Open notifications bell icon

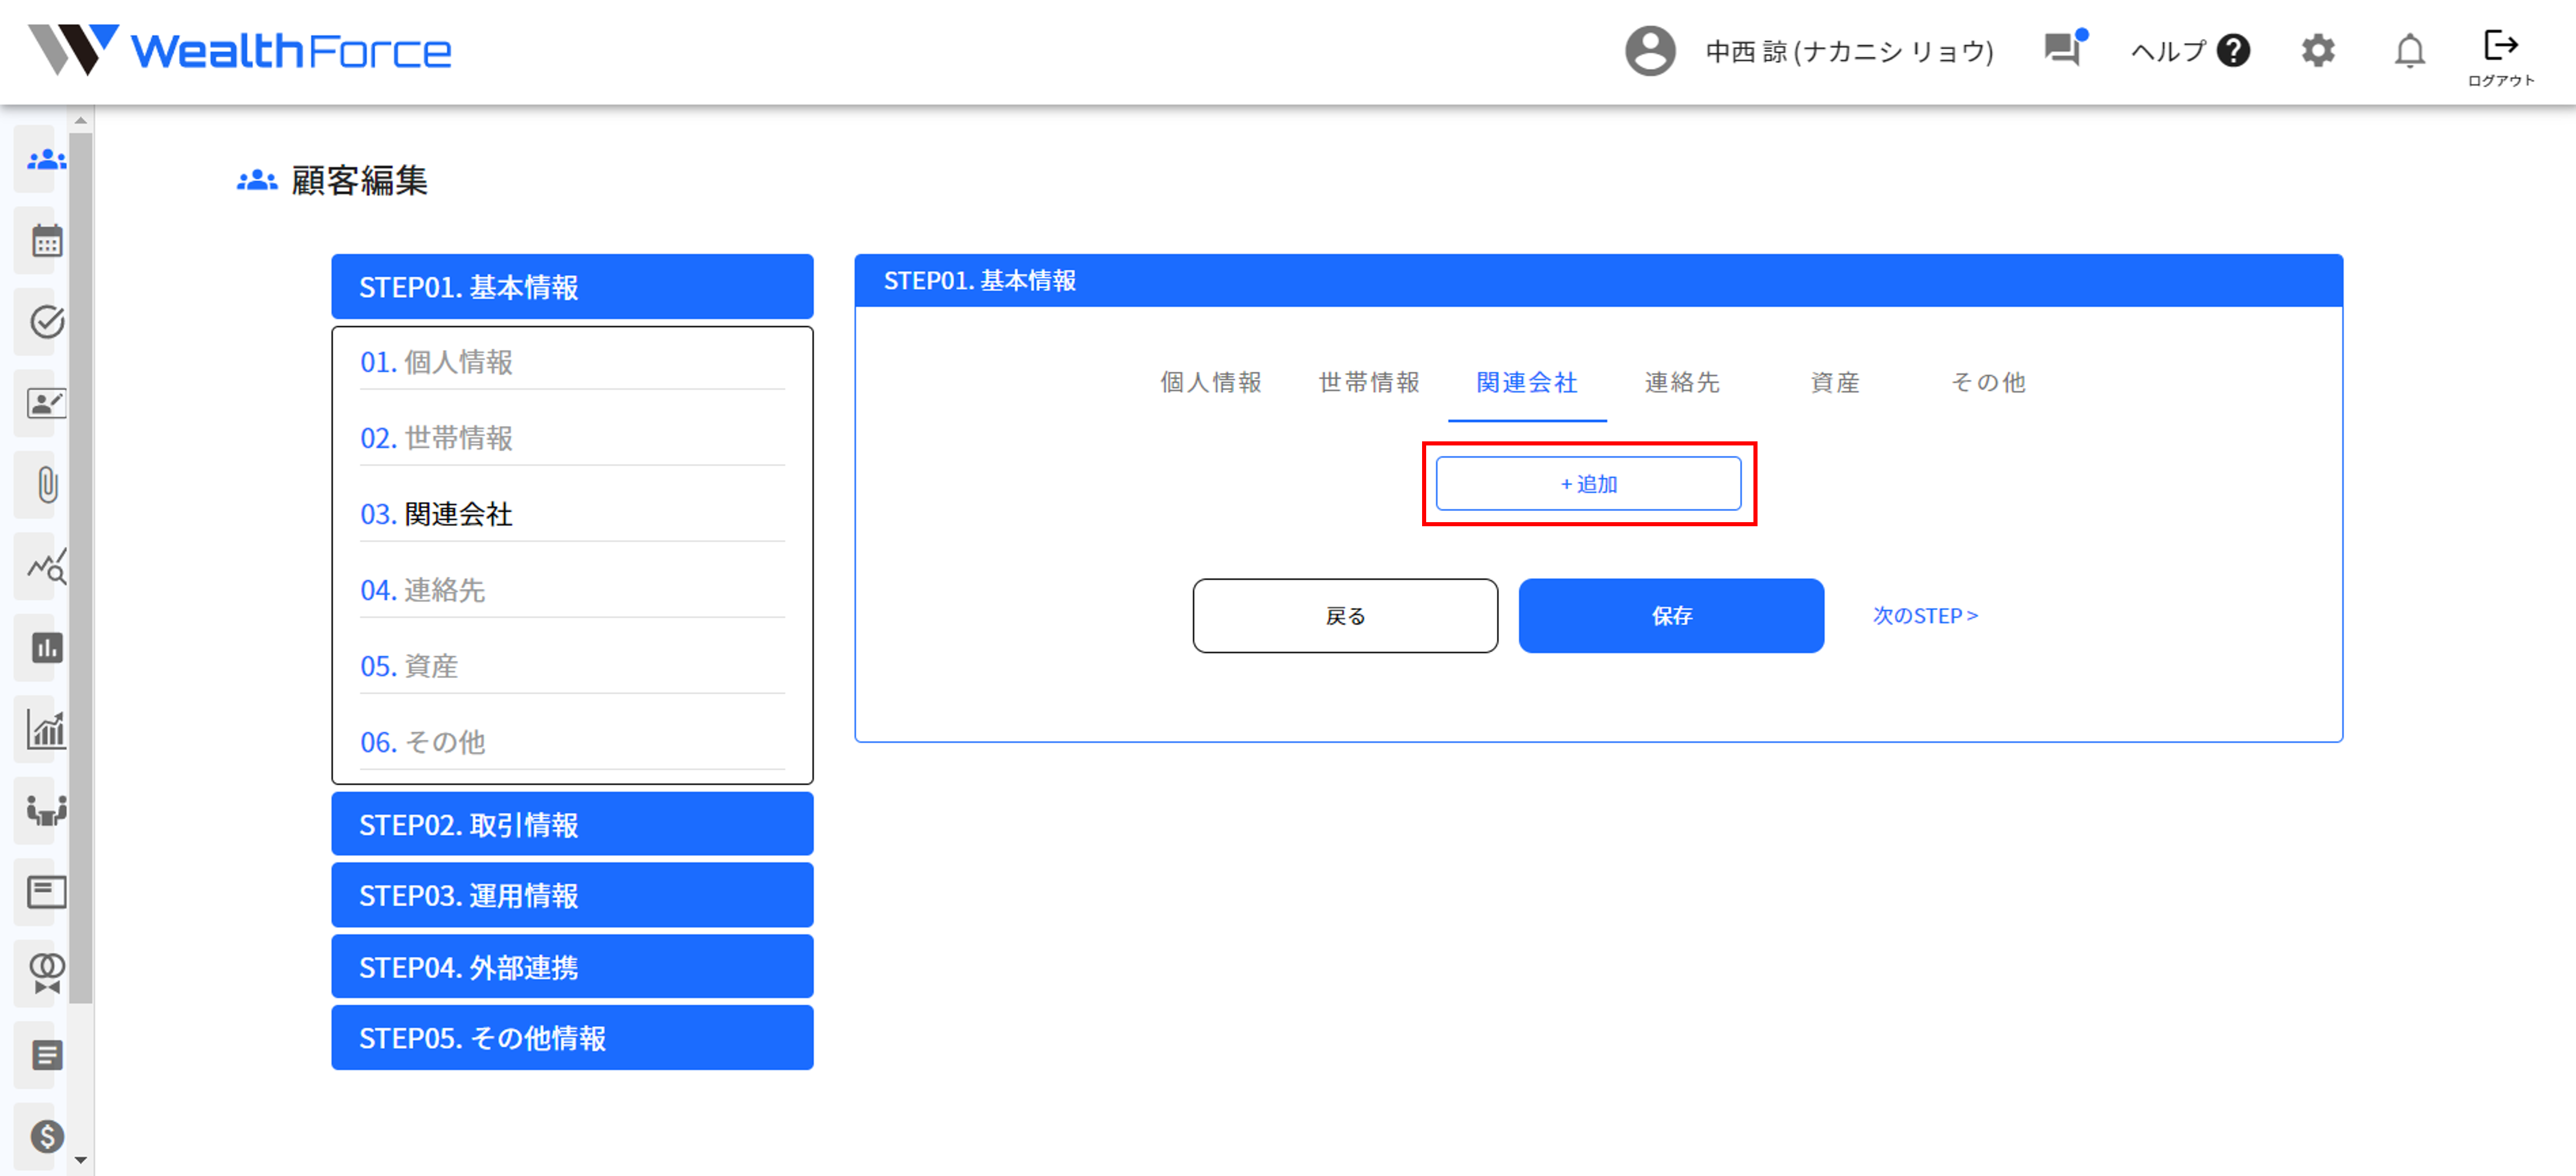[x=2410, y=50]
